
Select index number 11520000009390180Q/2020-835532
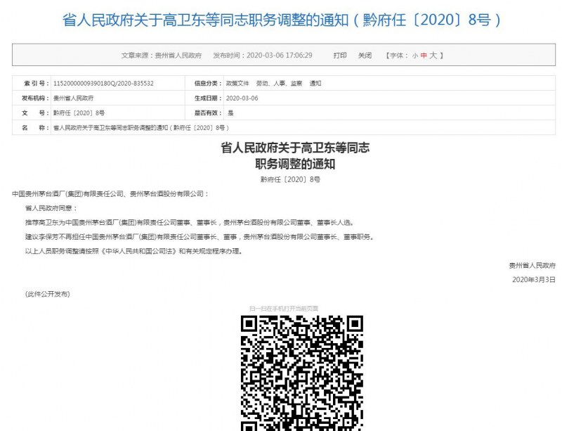(103, 83)
